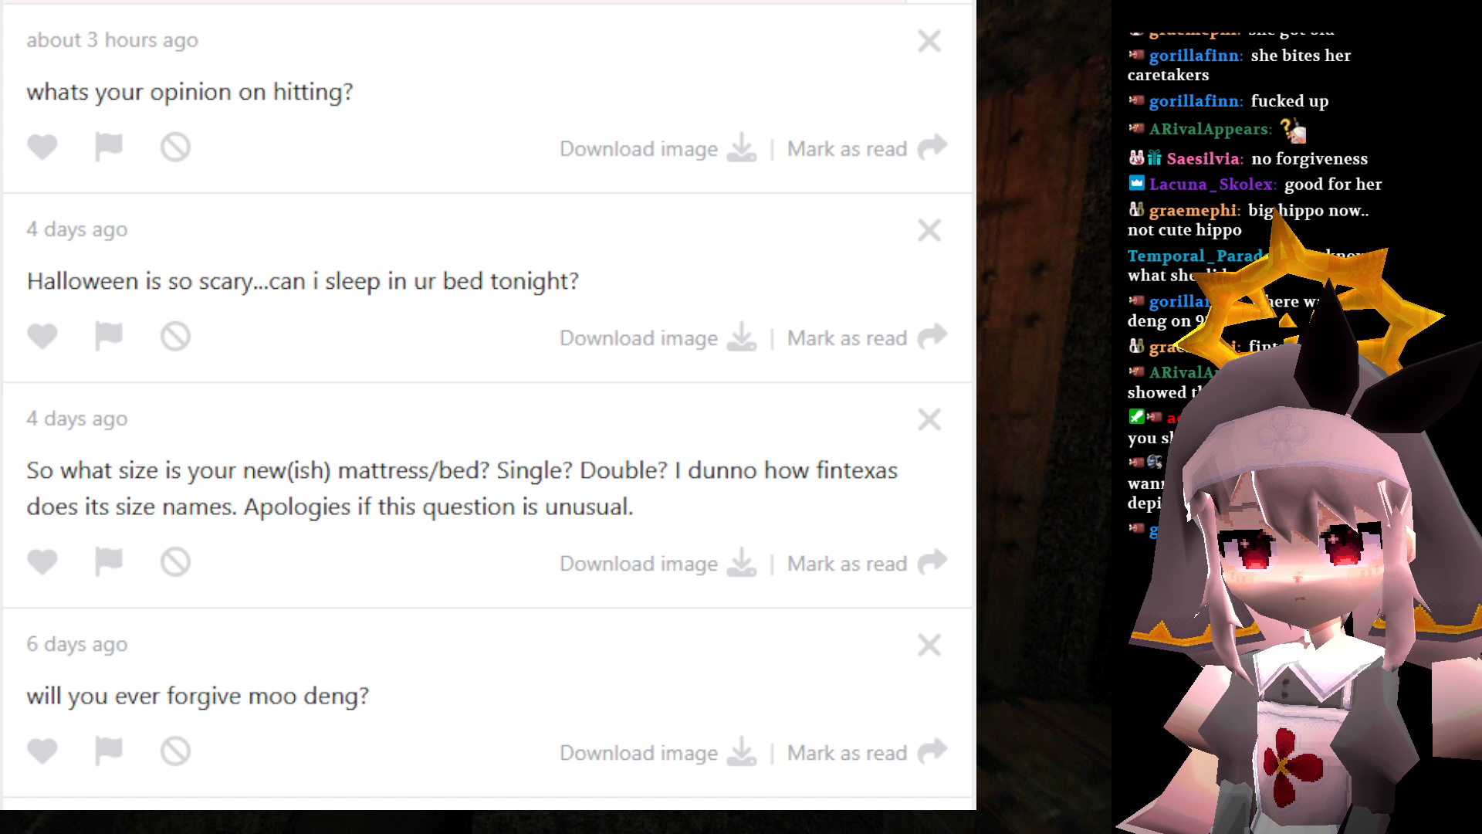Dismiss the 'about 3 hours ago' question

point(929,41)
